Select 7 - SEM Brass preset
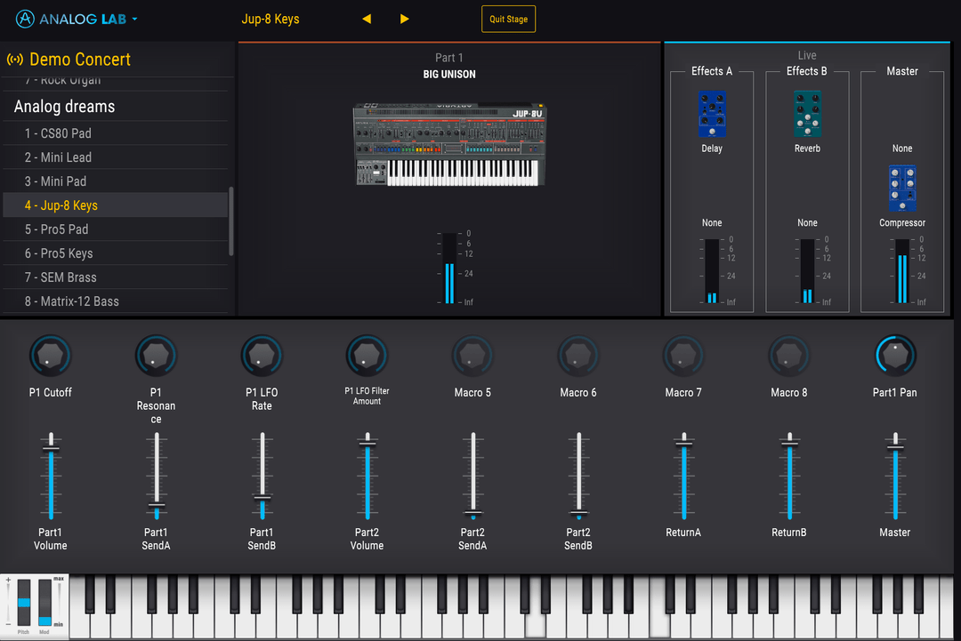961x641 pixels. 115,276
